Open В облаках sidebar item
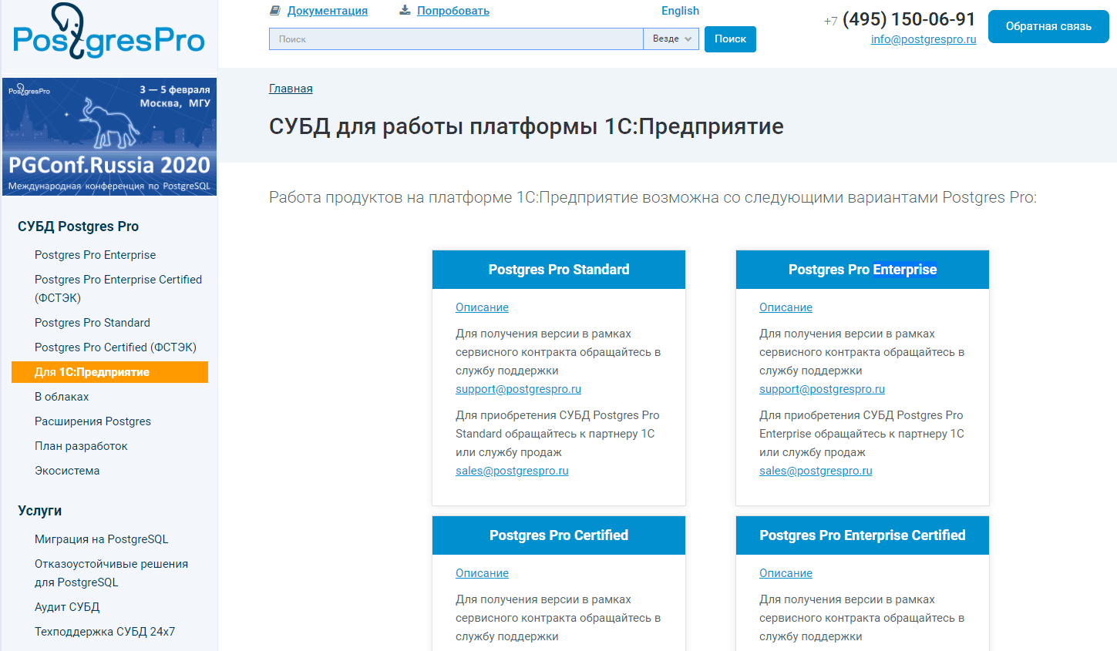The width and height of the screenshot is (1117, 651). (x=62, y=397)
